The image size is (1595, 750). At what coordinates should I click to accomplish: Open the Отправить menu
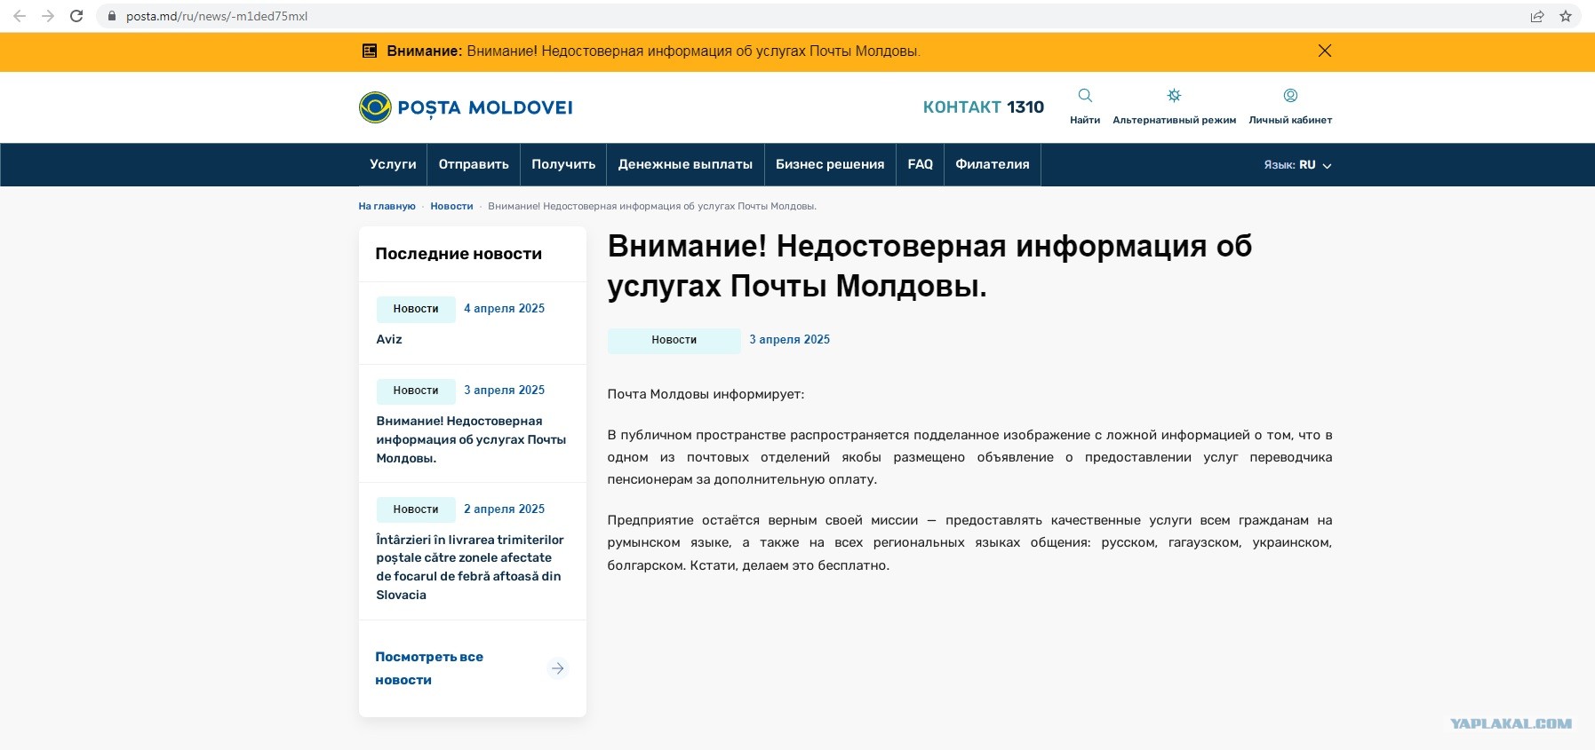pos(474,164)
